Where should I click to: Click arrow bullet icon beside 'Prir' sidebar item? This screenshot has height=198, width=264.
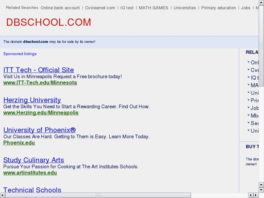click(x=248, y=100)
